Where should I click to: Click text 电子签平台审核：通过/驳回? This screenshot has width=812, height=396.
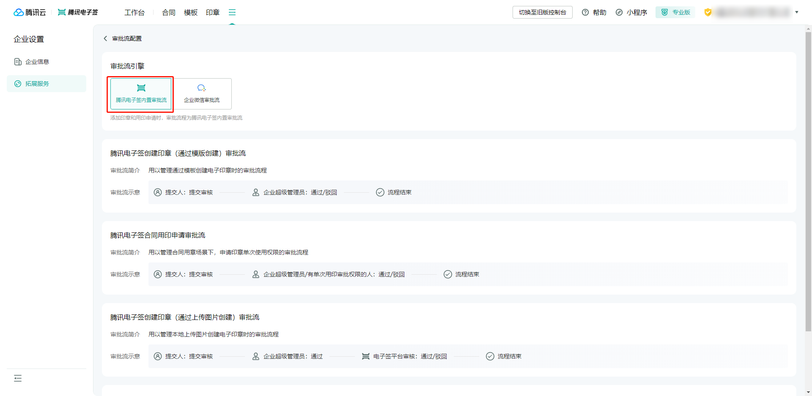[410, 356]
